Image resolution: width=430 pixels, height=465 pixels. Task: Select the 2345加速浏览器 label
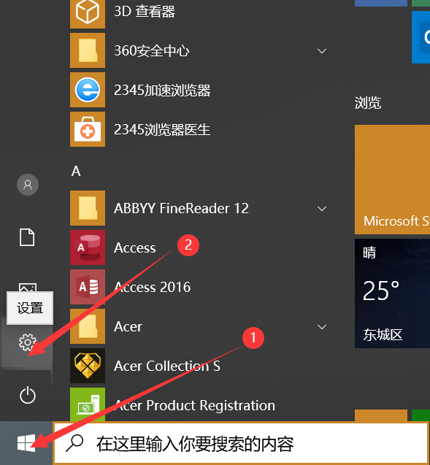[x=162, y=91]
